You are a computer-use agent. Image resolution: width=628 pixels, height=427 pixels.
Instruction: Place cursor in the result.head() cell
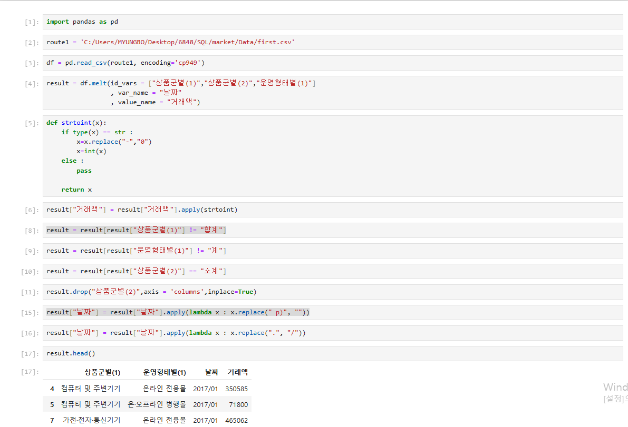pos(71,353)
